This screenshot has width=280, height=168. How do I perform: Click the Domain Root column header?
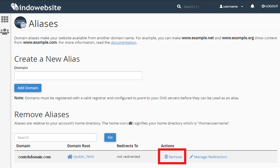pyautogui.click(x=79, y=146)
